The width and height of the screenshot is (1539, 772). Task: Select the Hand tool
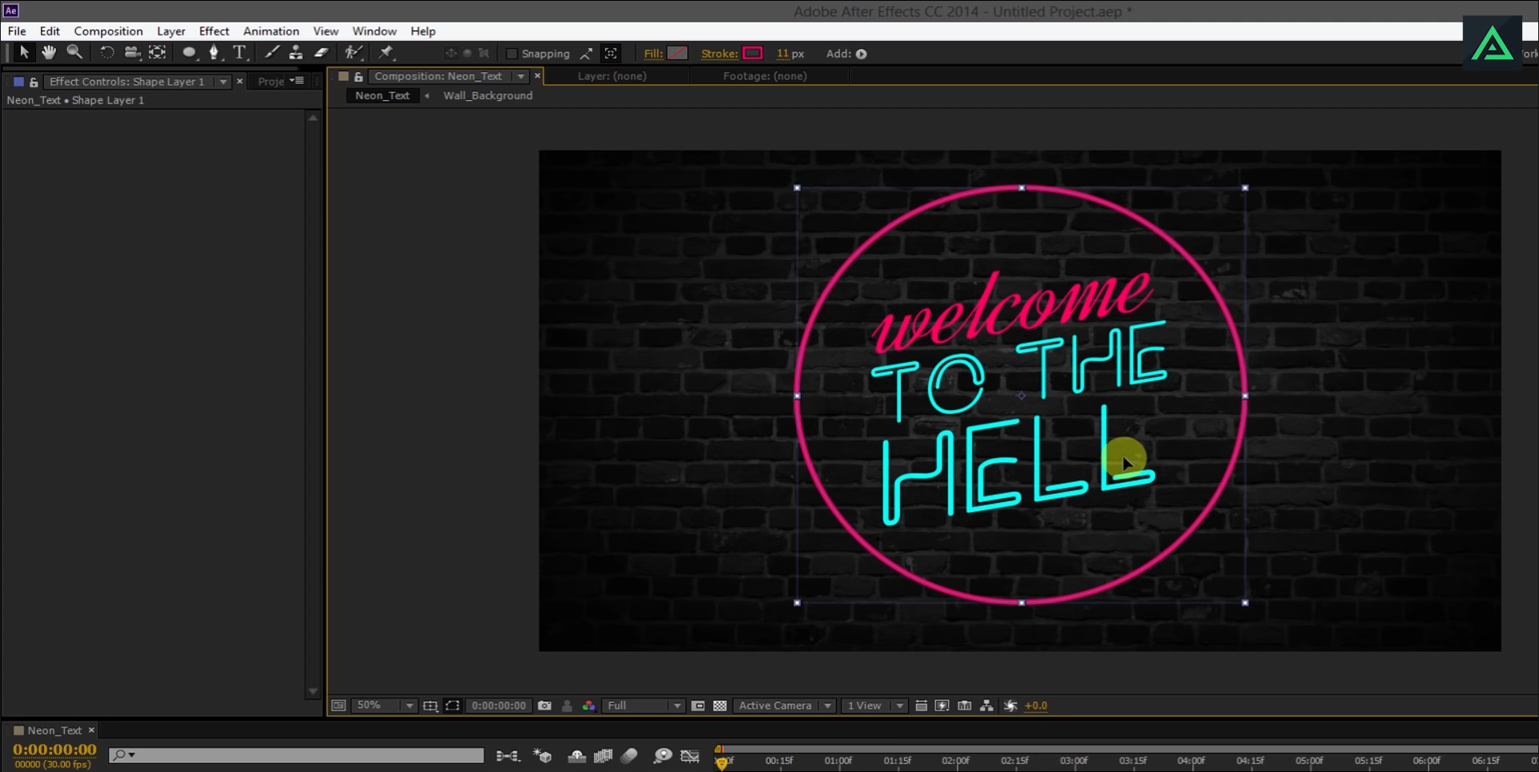49,53
